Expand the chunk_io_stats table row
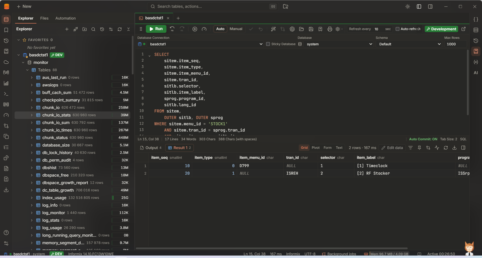 [32, 115]
